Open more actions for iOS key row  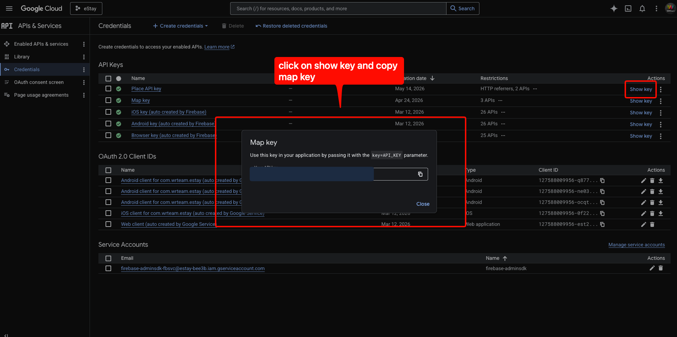coord(661,113)
